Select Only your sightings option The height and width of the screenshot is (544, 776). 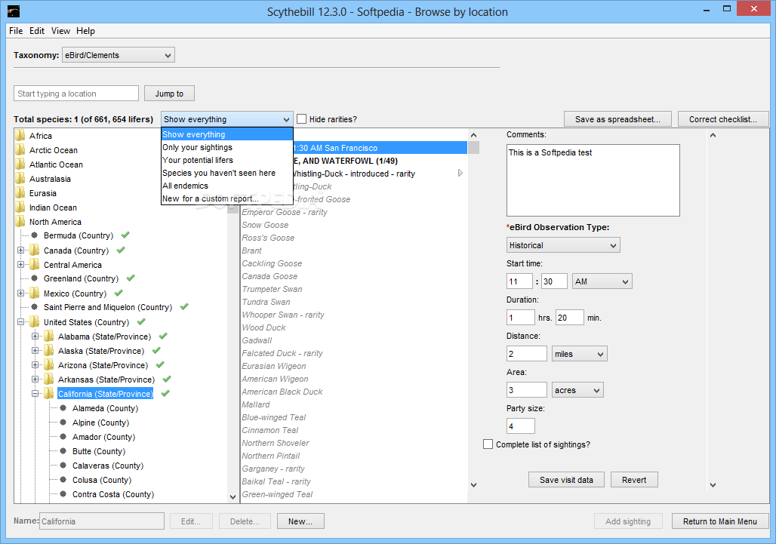(227, 147)
